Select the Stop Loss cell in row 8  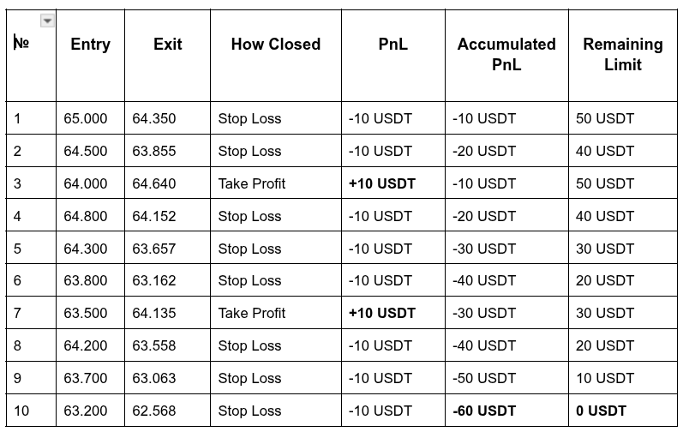(249, 345)
